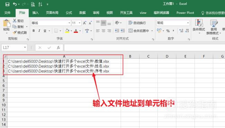
Task: Click the increase font size icon
Action: [x=84, y=23]
